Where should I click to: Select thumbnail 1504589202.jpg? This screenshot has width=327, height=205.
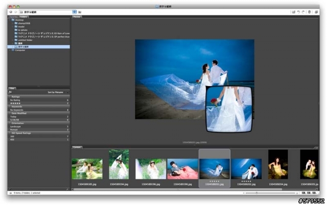click(x=246, y=169)
